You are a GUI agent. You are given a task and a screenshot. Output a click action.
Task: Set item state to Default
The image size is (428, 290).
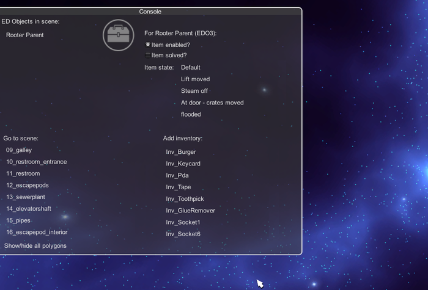tap(191, 68)
